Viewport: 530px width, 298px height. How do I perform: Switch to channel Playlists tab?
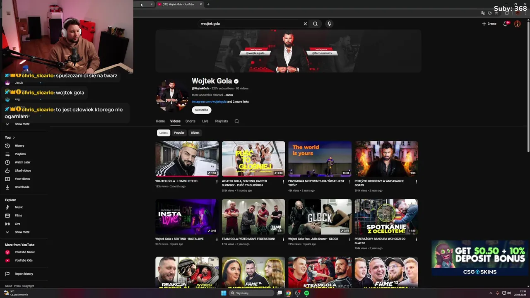tap(222, 121)
